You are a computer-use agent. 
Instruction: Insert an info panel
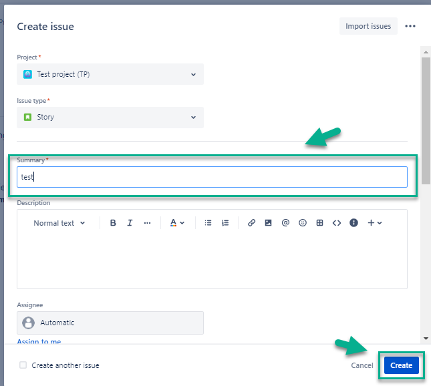pos(353,223)
